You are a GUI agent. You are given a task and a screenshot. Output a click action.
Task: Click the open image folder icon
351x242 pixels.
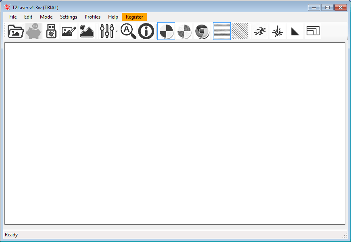pyautogui.click(x=16, y=31)
